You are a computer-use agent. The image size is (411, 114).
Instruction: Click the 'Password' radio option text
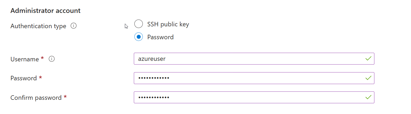[x=160, y=37]
